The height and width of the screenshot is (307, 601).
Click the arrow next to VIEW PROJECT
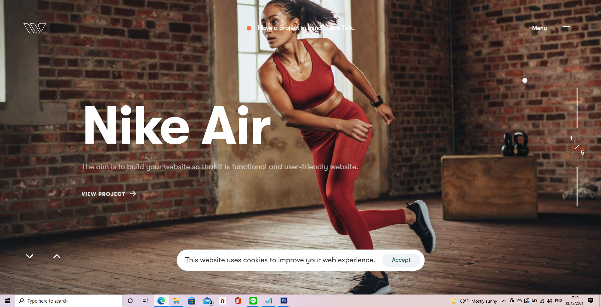(x=133, y=194)
